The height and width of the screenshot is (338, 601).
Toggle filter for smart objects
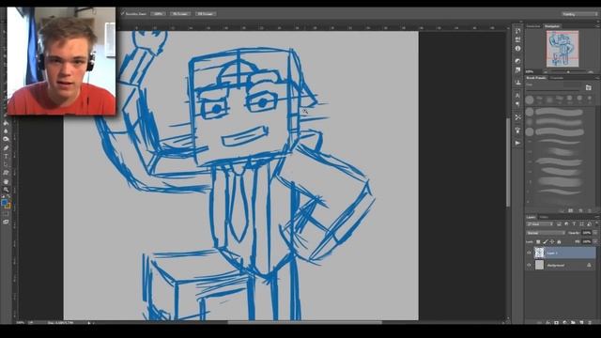pos(589,224)
